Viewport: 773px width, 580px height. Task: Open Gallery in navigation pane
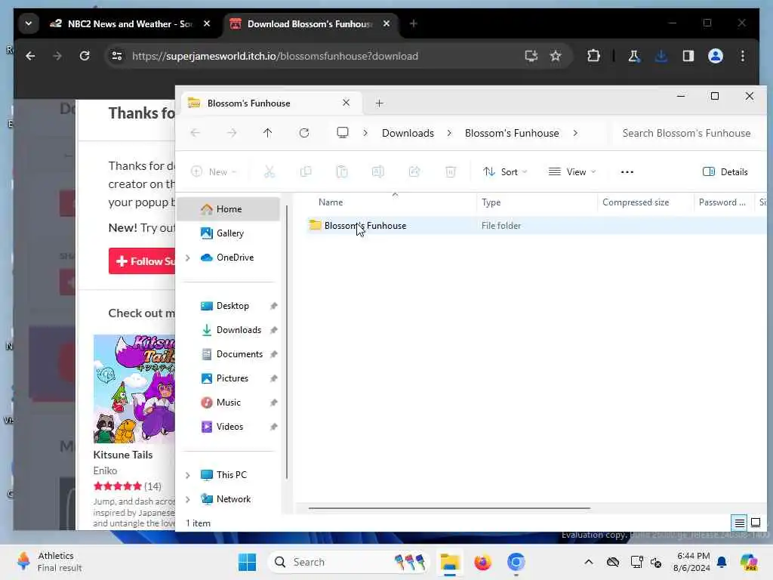click(x=229, y=233)
